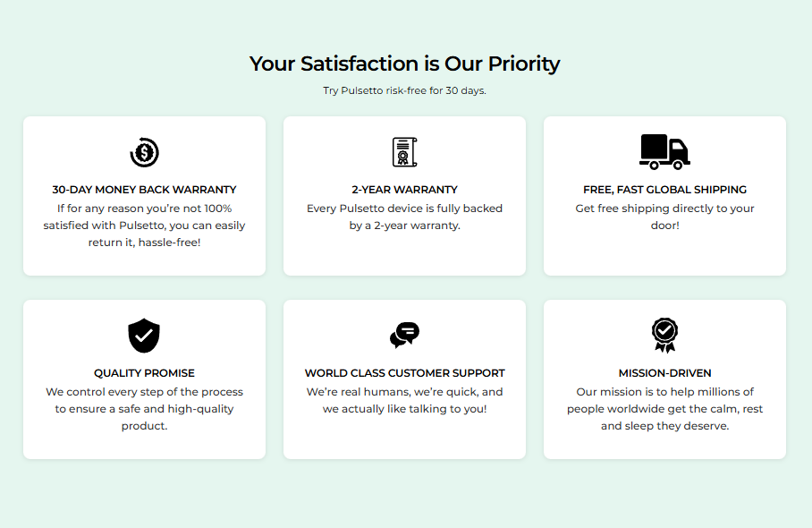Select the 2-Year Warranty card title
Screen dimensions: 812x528
[x=404, y=190]
